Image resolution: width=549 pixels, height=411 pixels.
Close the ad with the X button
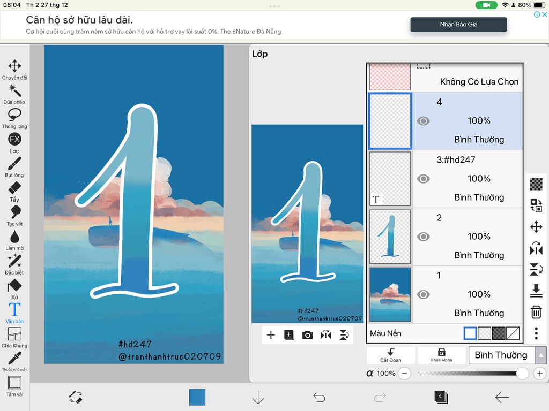tap(545, 14)
